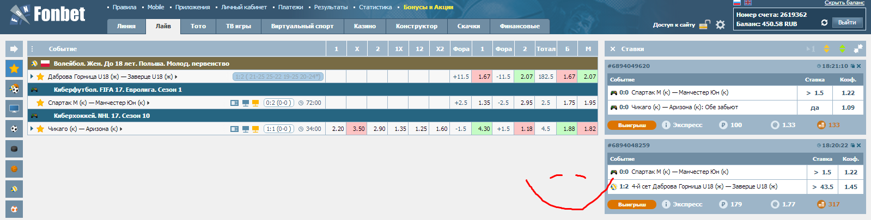Expand details arrow after Манчестер Юн (к)
The image size is (871, 220).
(x=148, y=103)
